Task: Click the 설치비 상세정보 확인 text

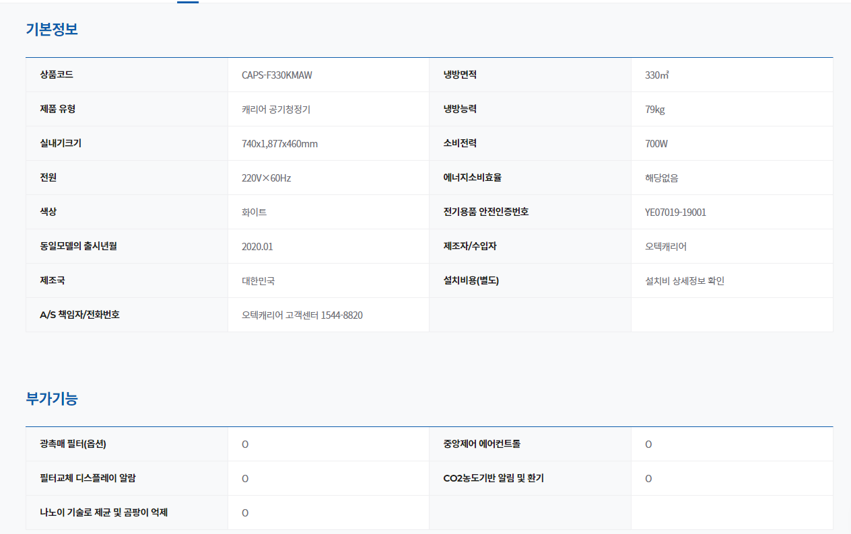Action: pyautogui.click(x=684, y=281)
